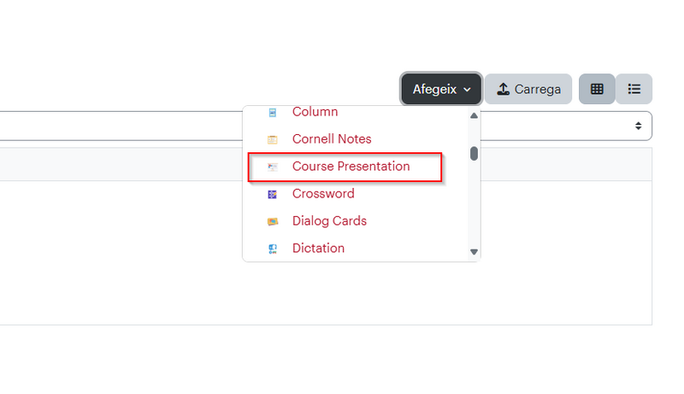Click the dropdown scrollbar thumb
684x394 pixels.
(x=475, y=154)
